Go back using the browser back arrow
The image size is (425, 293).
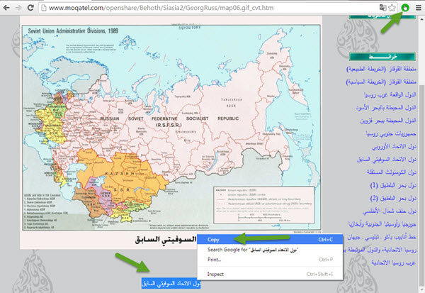point(6,8)
